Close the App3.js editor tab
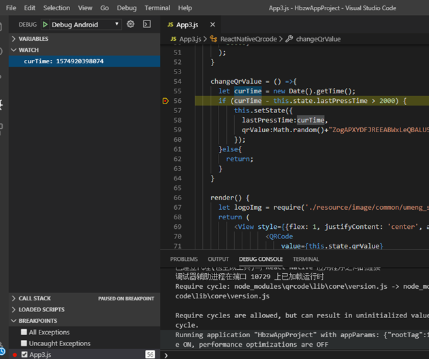Viewport: 429px width, 359px height. click(x=212, y=25)
